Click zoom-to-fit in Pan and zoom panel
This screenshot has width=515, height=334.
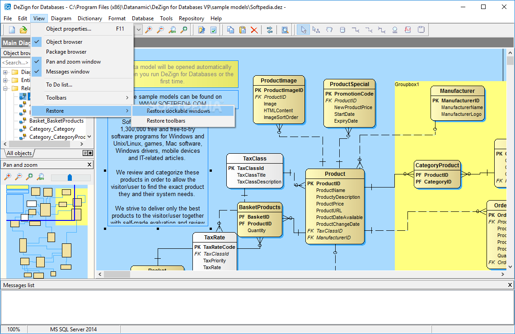coord(29,177)
